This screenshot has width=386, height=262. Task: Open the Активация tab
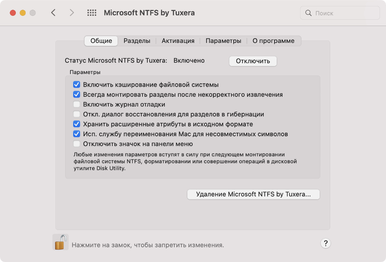pos(178,41)
